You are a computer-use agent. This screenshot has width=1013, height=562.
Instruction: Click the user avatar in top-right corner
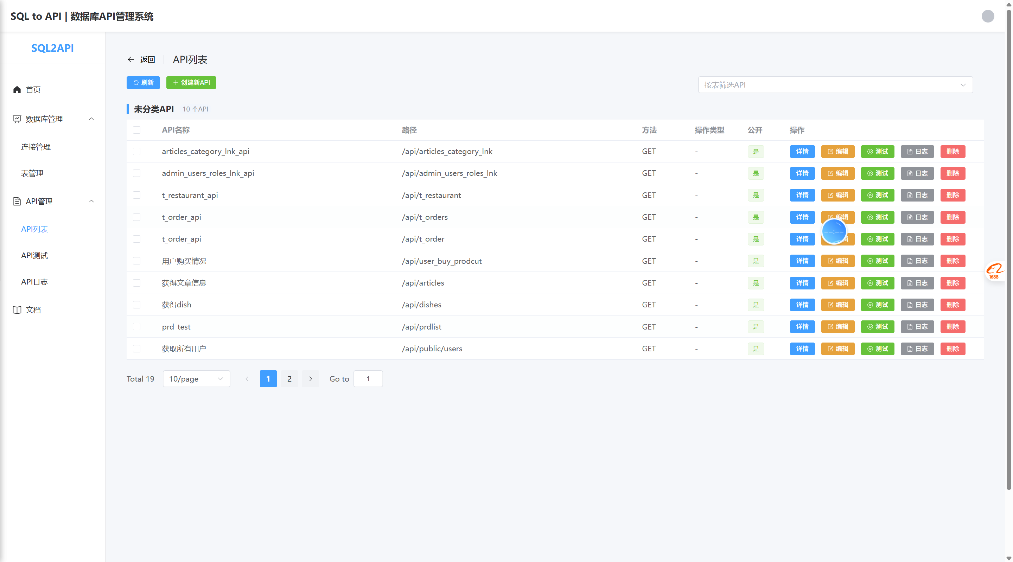pos(987,16)
